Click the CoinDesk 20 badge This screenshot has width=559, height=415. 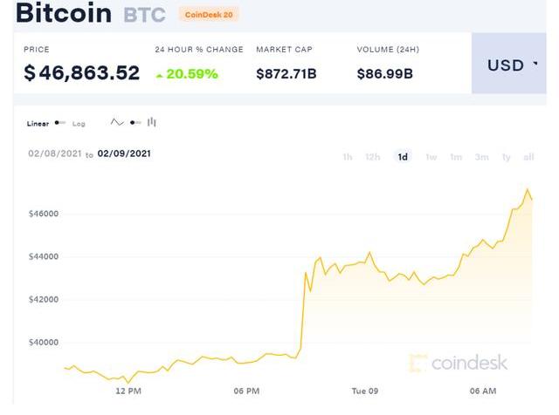(209, 15)
